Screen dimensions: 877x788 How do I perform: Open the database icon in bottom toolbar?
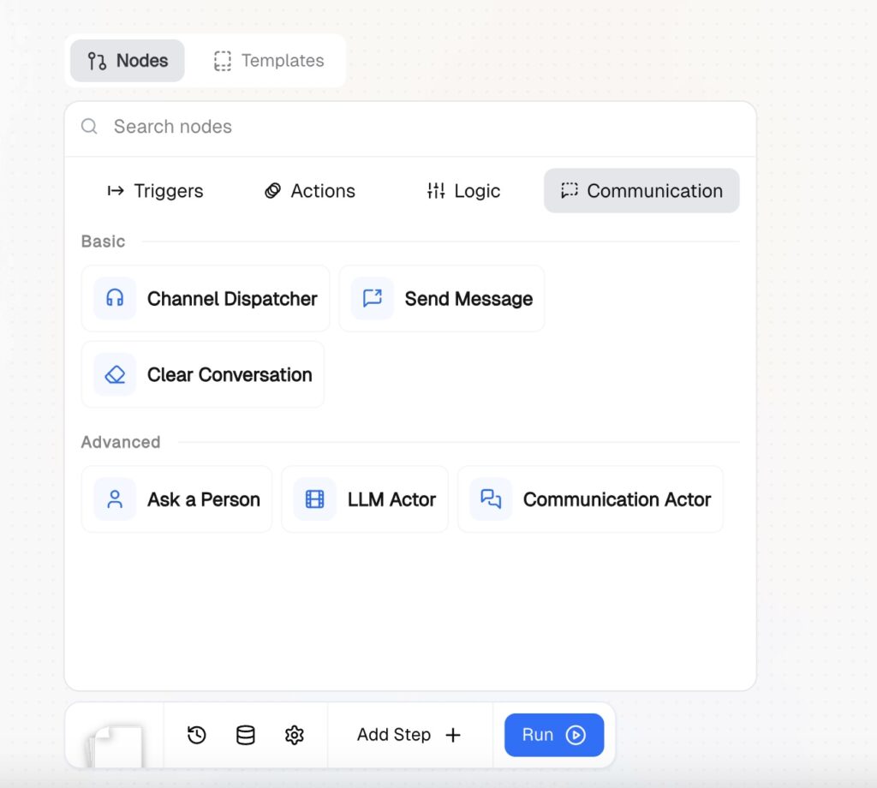tap(246, 735)
